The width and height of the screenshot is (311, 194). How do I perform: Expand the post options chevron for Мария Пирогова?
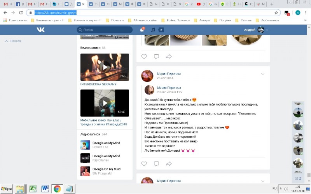tap(263, 74)
